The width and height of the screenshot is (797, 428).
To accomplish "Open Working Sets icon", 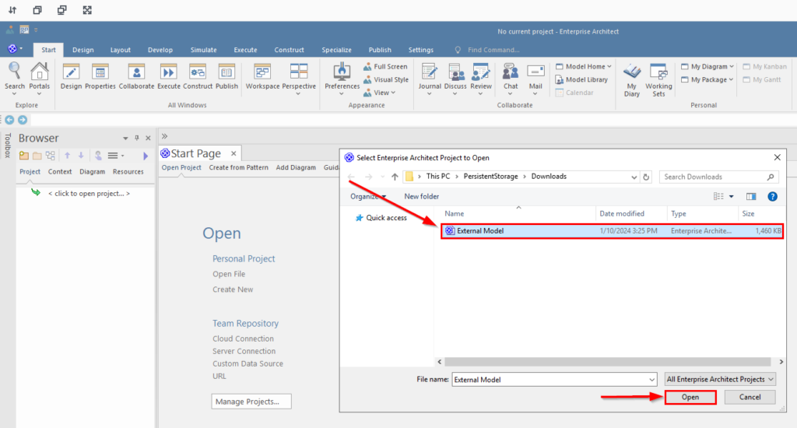I will click(658, 80).
